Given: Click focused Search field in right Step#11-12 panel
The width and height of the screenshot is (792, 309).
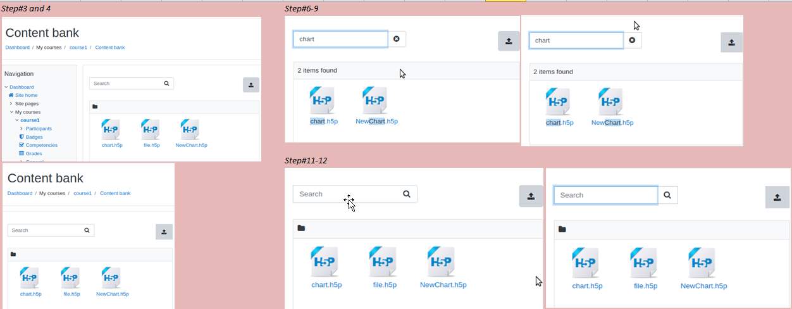Looking at the screenshot, I should pyautogui.click(x=606, y=195).
